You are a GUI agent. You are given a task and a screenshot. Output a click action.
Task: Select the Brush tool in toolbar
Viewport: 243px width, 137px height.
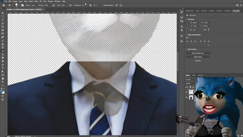click(3, 41)
